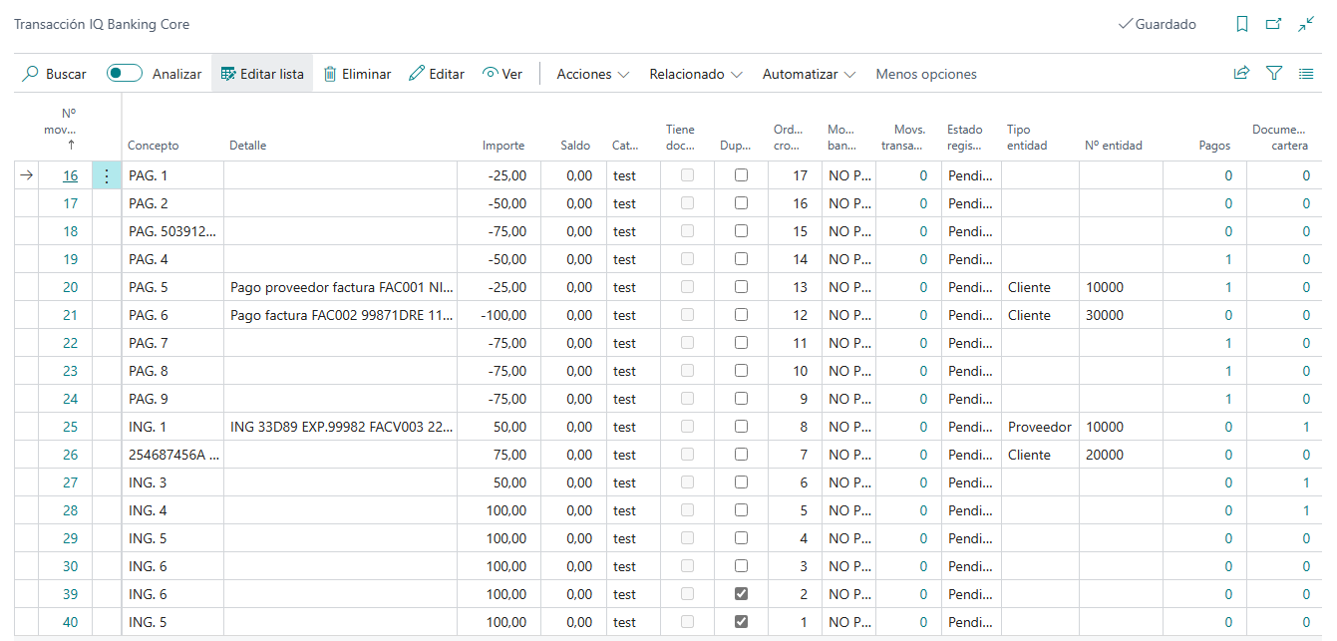Show row options for movement 16
The height and width of the screenshot is (641, 1337).
107,175
